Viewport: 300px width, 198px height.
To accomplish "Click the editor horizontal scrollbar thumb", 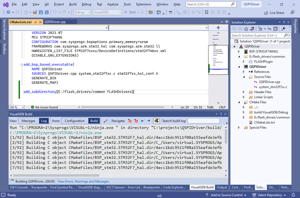I will coord(123,107).
